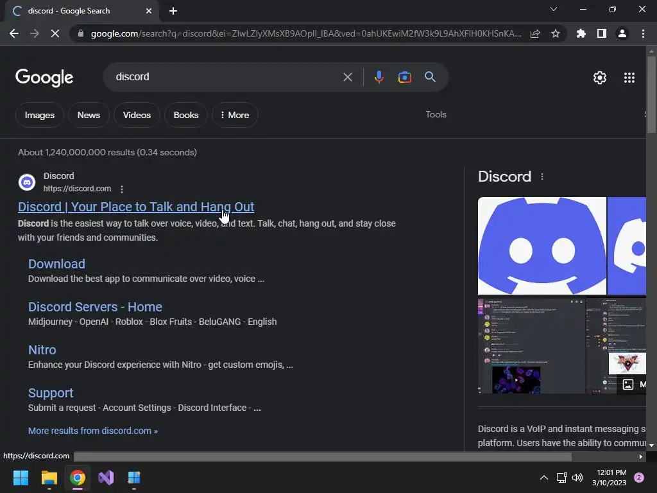Filter results by News
The image size is (657, 493).
[x=89, y=115]
